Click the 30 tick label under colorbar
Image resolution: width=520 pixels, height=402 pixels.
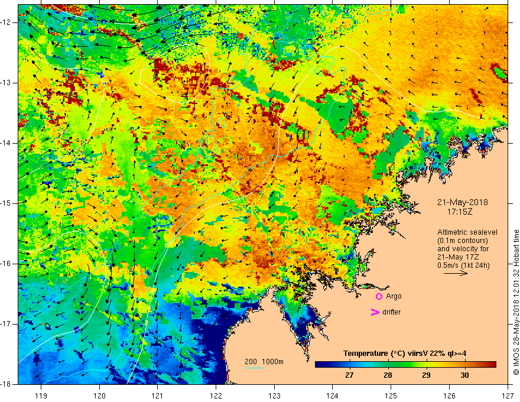pyautogui.click(x=464, y=375)
